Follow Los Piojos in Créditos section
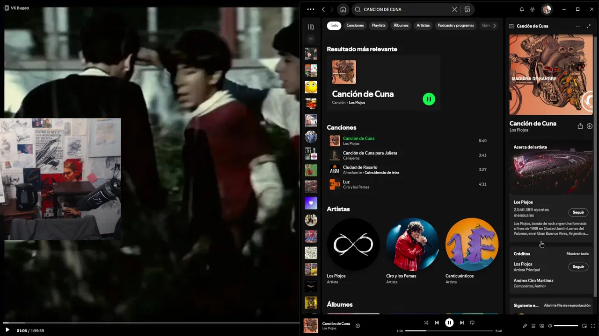The height and width of the screenshot is (336, 599). coord(578,267)
